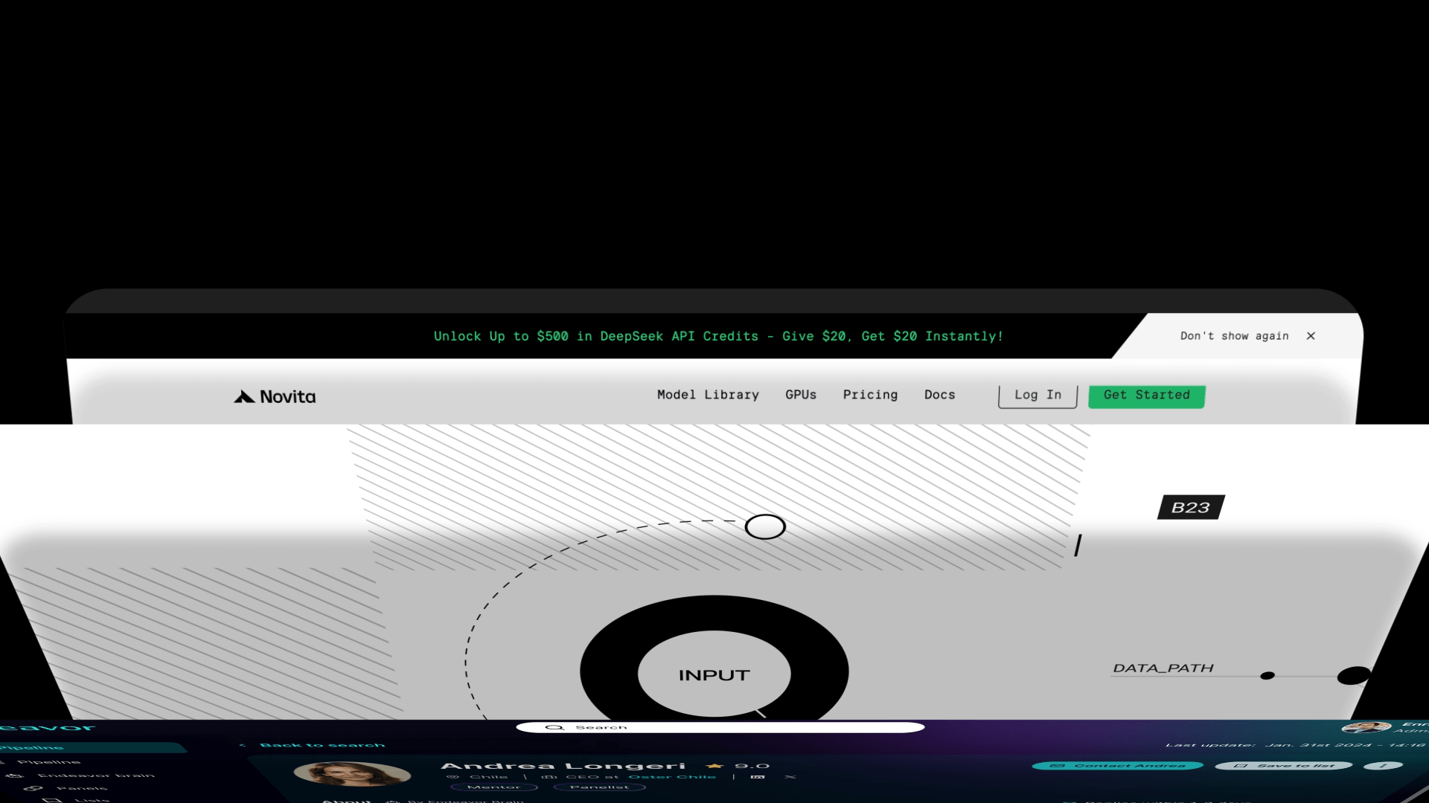Image resolution: width=1429 pixels, height=803 pixels.
Task: Open the Docs link
Action: 939,395
